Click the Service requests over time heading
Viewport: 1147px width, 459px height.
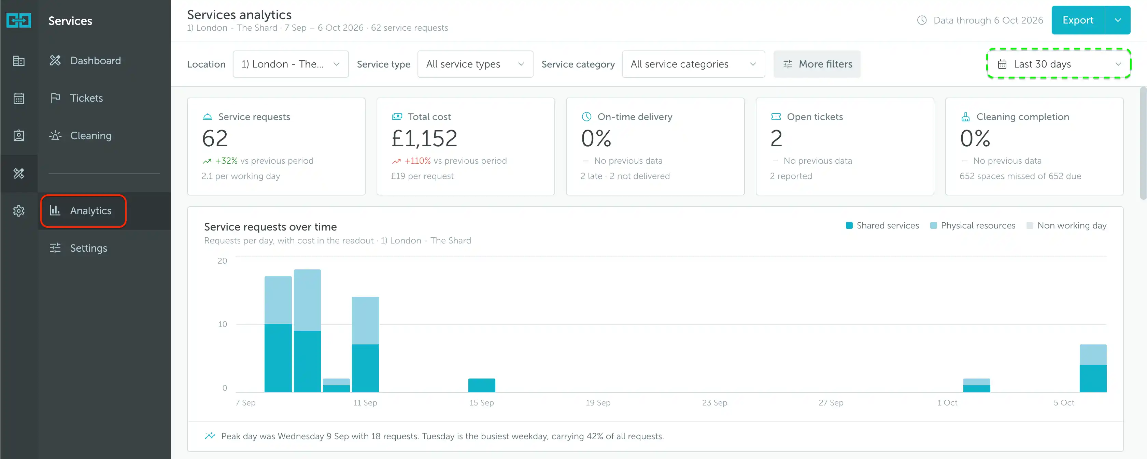coord(270,227)
